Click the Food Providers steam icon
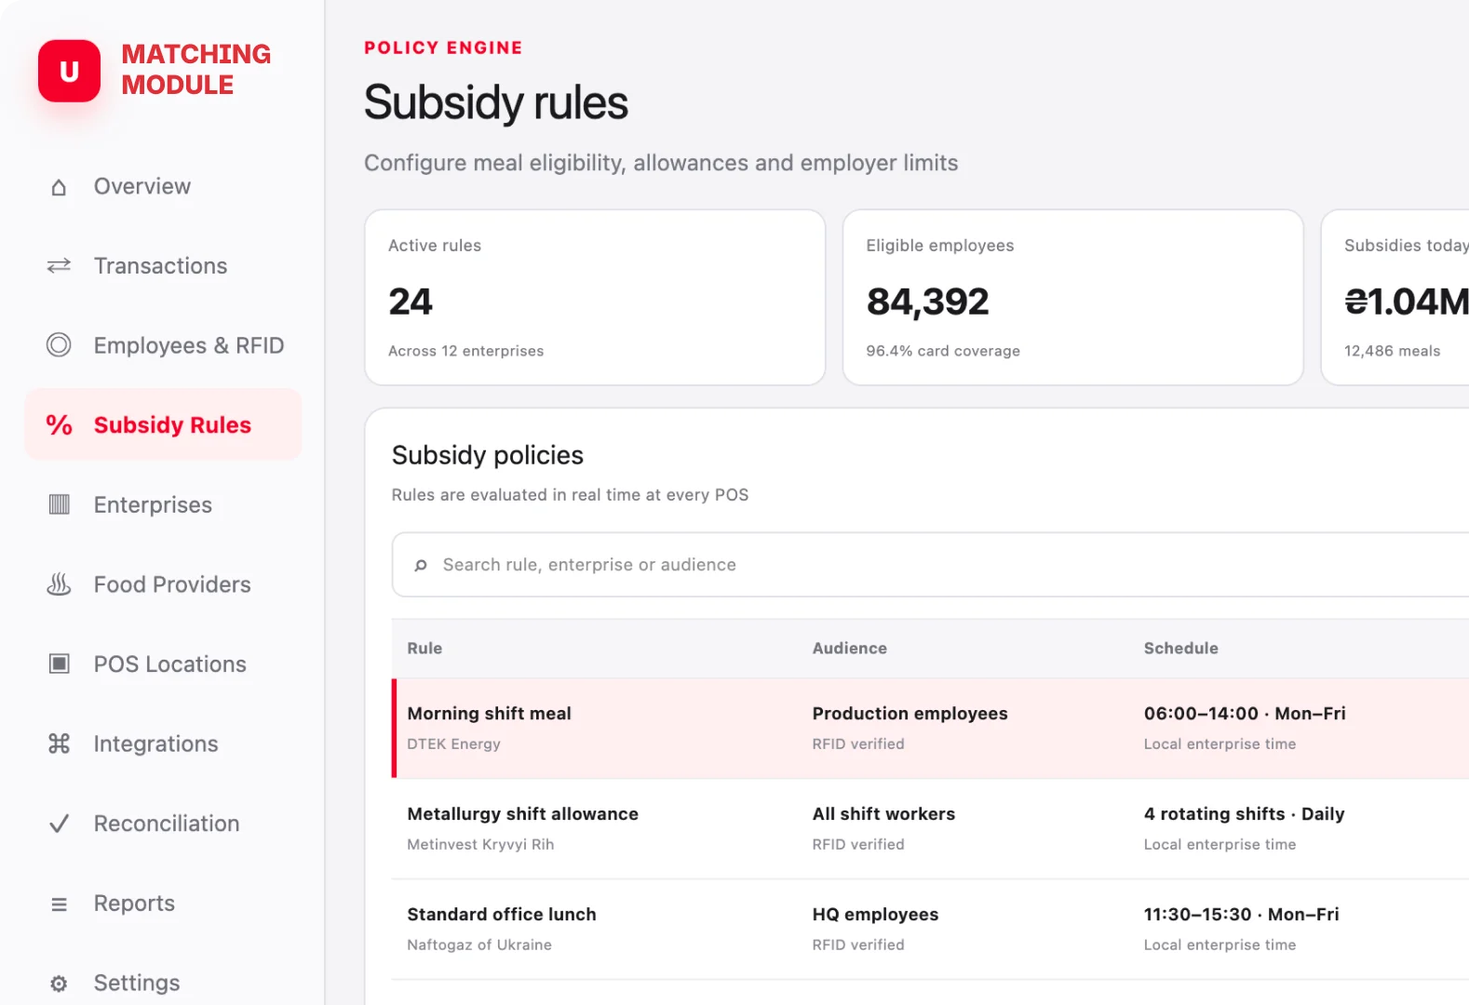Image resolution: width=1469 pixels, height=1005 pixels. [59, 584]
